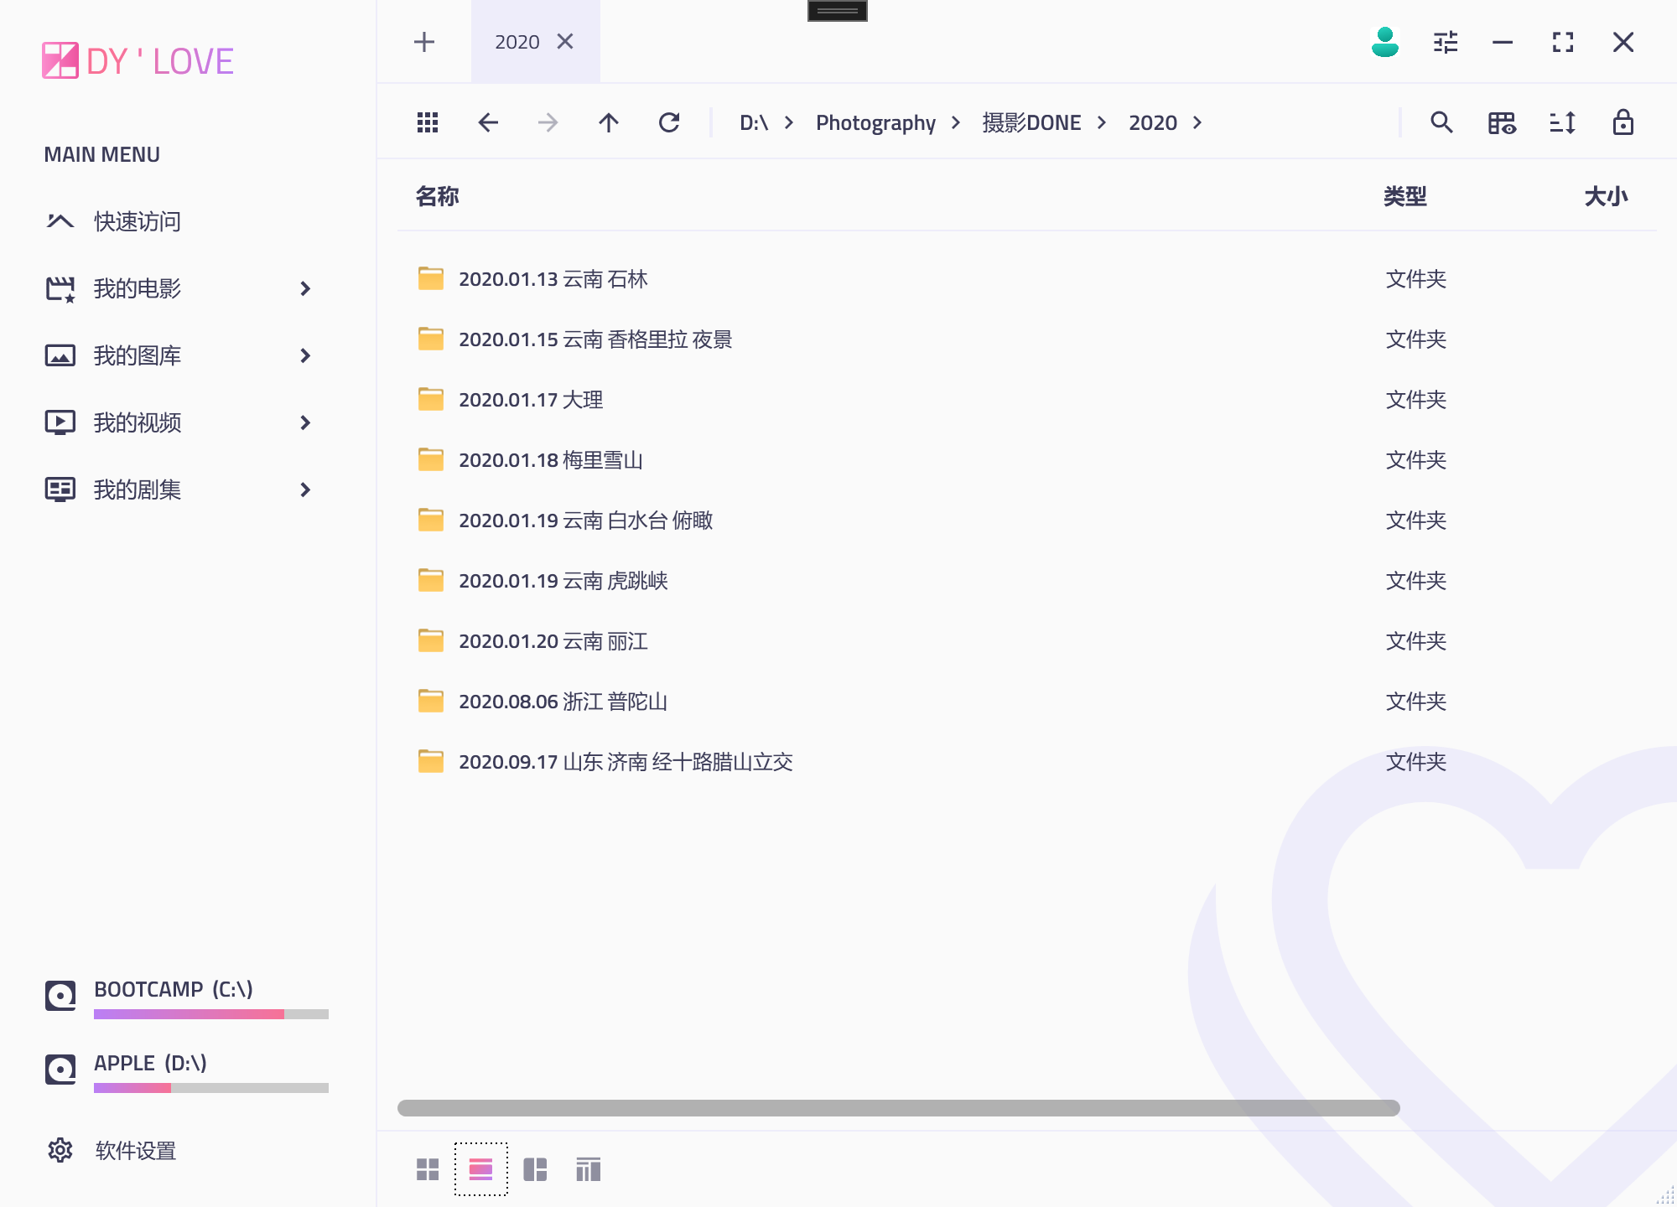Click 2020 in the breadcrumb path
1677x1207 pixels.
[1153, 123]
